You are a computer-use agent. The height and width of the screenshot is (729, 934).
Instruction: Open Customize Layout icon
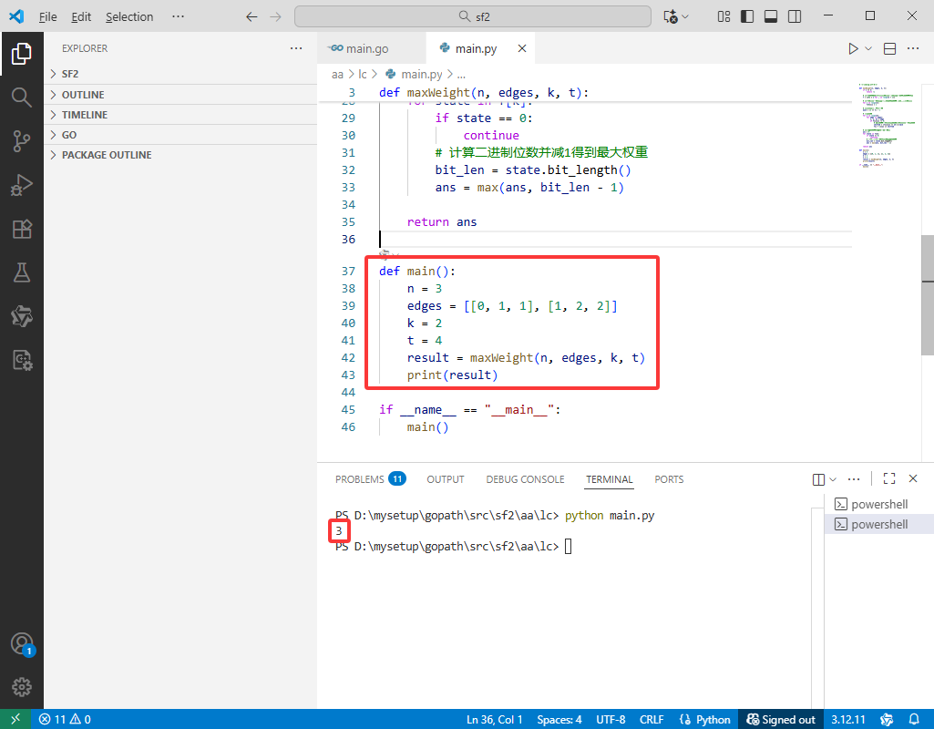click(x=724, y=16)
